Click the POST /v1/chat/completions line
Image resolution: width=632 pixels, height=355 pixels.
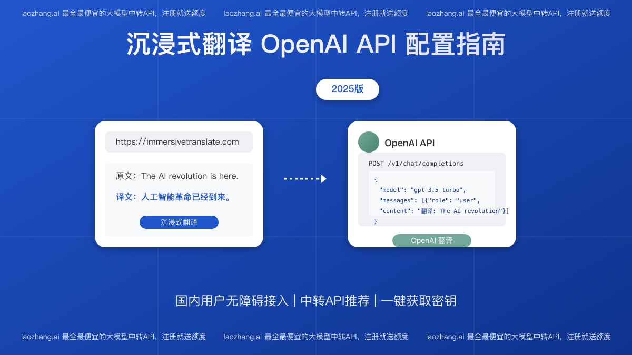(x=416, y=164)
